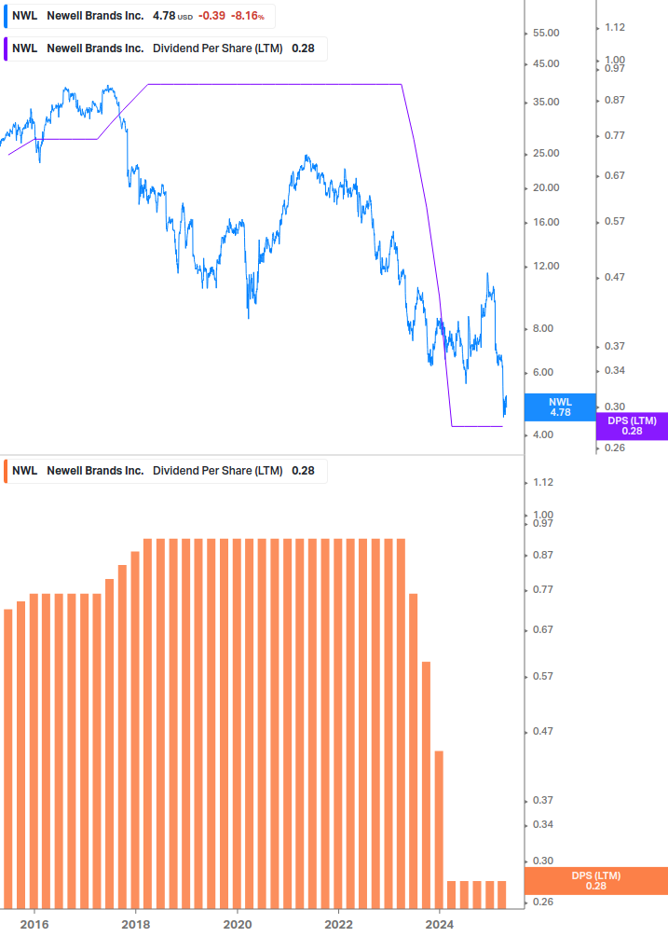Click the 0.26 label in lower pane axis

[x=543, y=903]
